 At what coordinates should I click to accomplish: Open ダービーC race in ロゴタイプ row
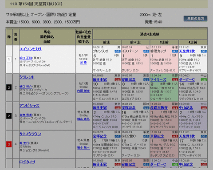point(158,164)
